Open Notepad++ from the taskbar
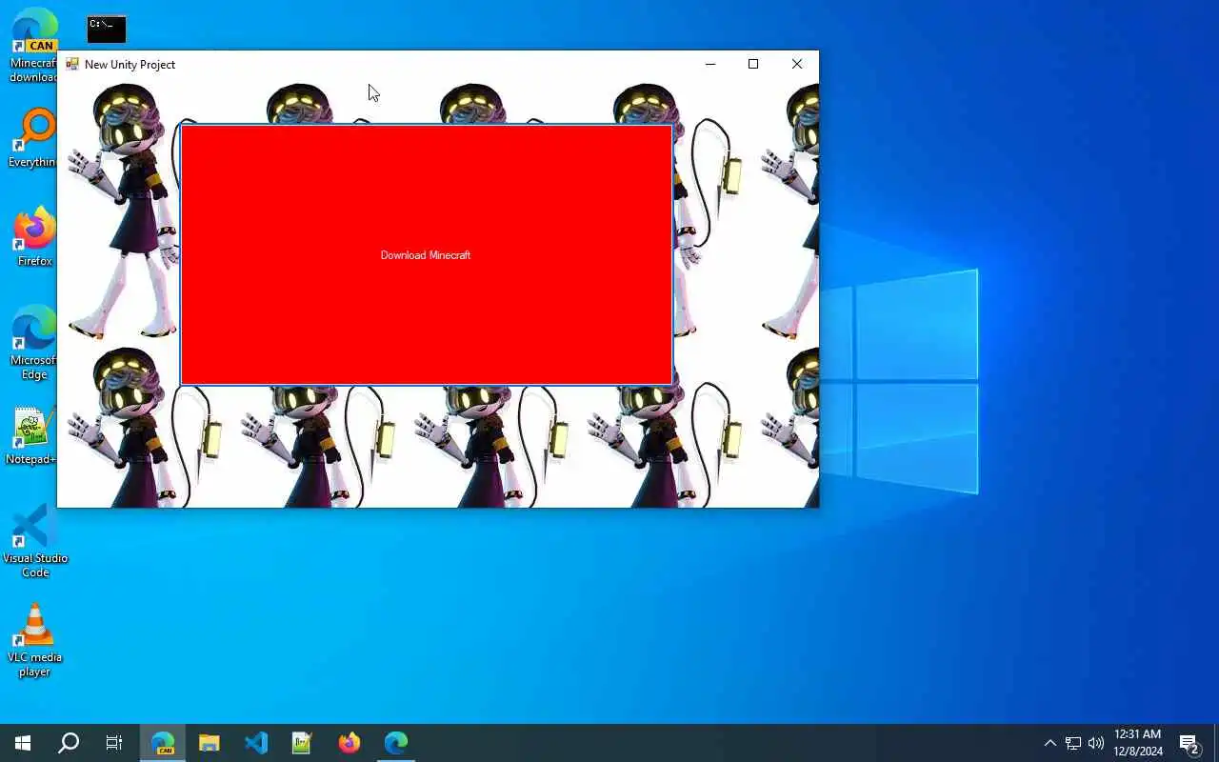Screen dimensions: 1219x762 coord(303,743)
